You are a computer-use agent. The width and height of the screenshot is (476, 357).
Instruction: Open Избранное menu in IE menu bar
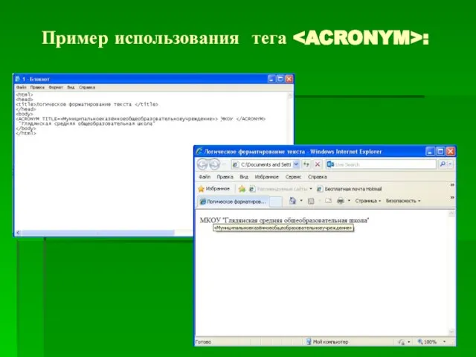[x=266, y=177]
